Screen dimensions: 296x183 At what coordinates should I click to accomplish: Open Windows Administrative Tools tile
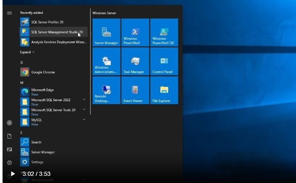pyautogui.click(x=107, y=61)
